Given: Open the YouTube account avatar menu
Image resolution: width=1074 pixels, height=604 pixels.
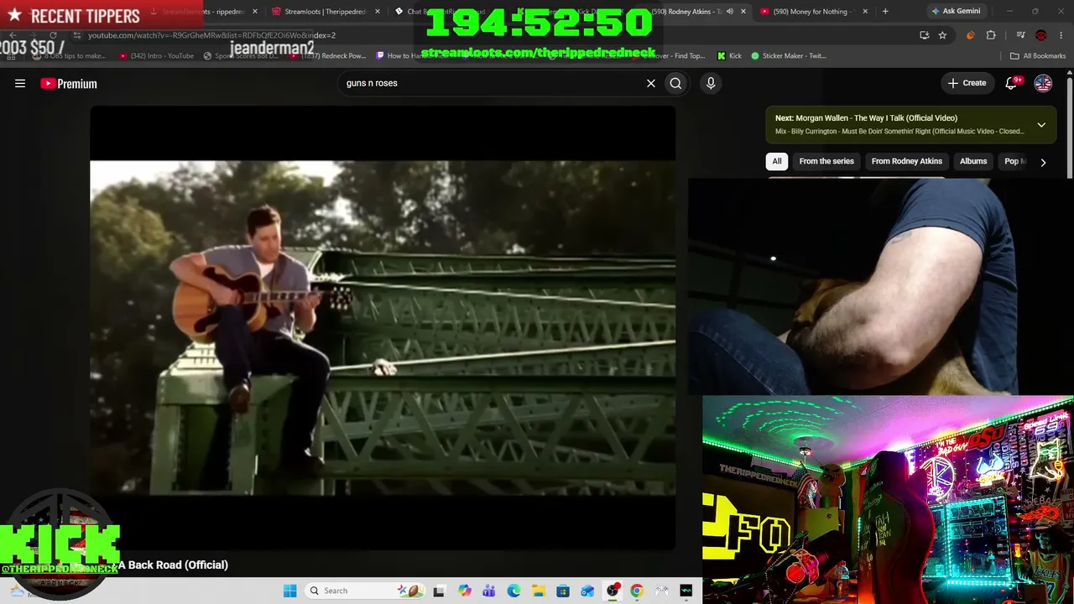Looking at the screenshot, I should [1043, 83].
